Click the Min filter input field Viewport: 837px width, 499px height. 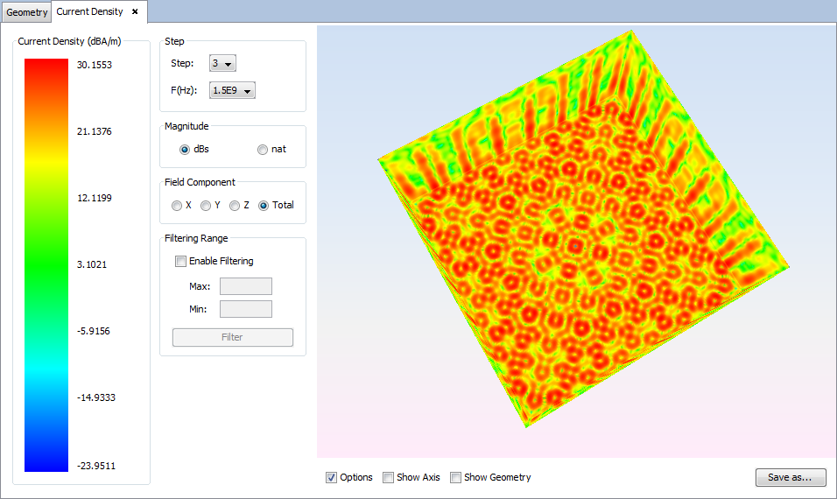pyautogui.click(x=245, y=309)
